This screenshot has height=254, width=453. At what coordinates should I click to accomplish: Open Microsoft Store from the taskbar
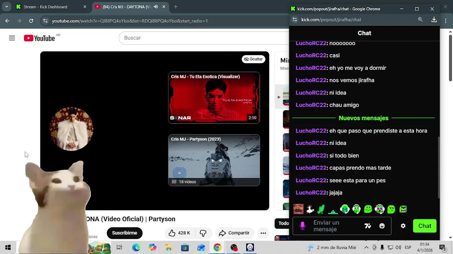[x=185, y=248]
